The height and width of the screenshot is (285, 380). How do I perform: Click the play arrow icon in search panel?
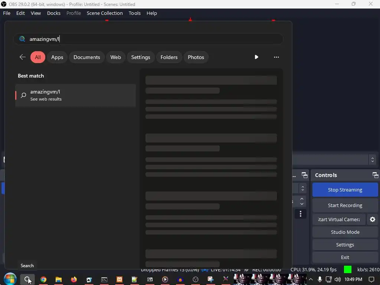[x=256, y=57]
